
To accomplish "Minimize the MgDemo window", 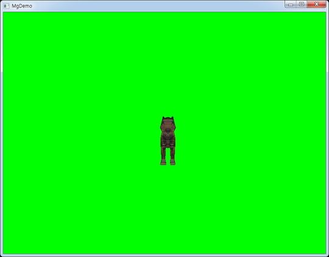I will coord(291,4).
